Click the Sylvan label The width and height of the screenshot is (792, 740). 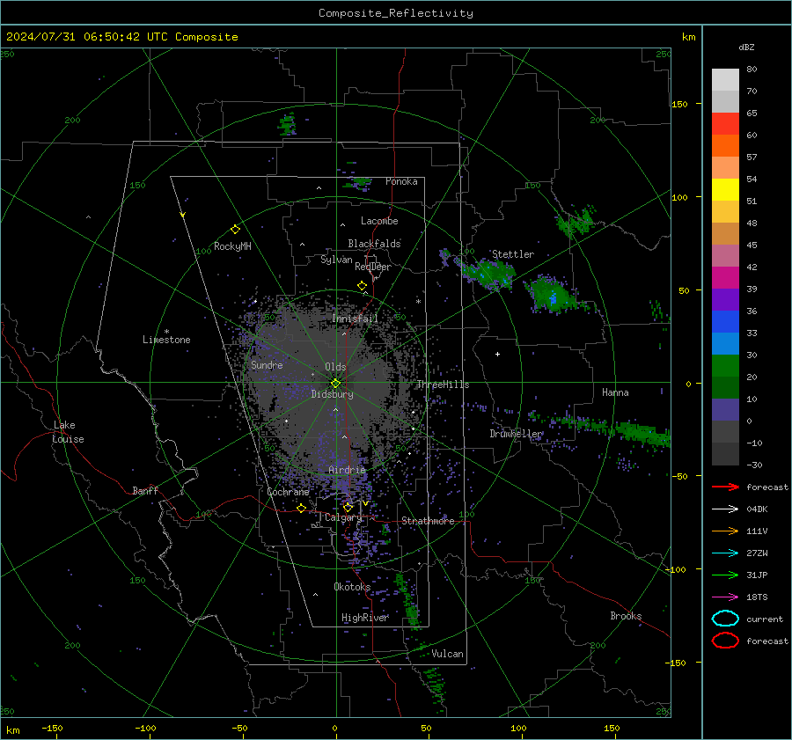tap(336, 260)
